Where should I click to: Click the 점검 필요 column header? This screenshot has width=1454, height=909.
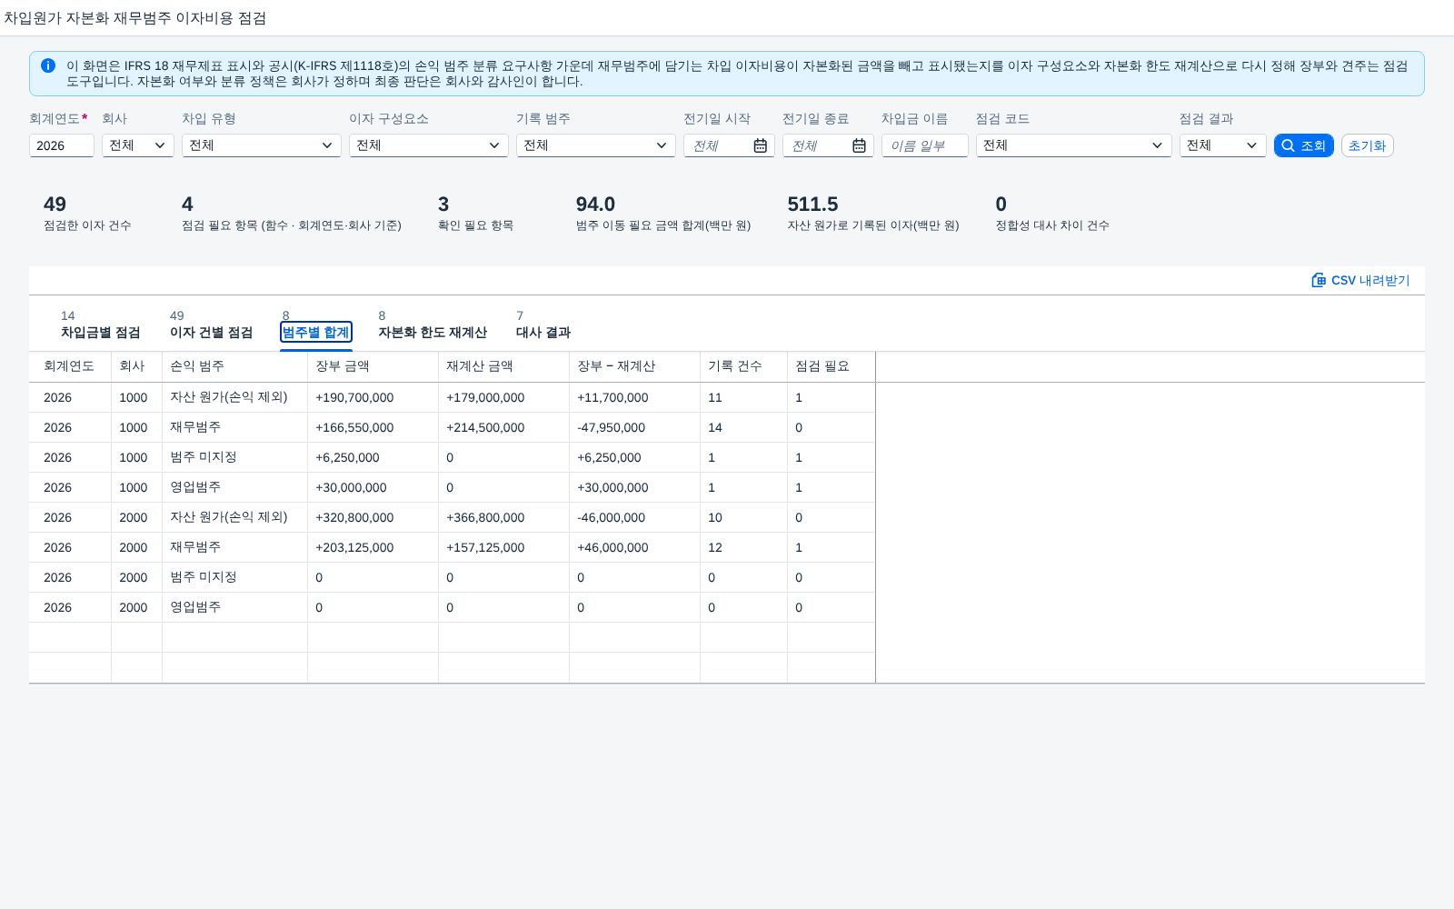click(x=831, y=366)
